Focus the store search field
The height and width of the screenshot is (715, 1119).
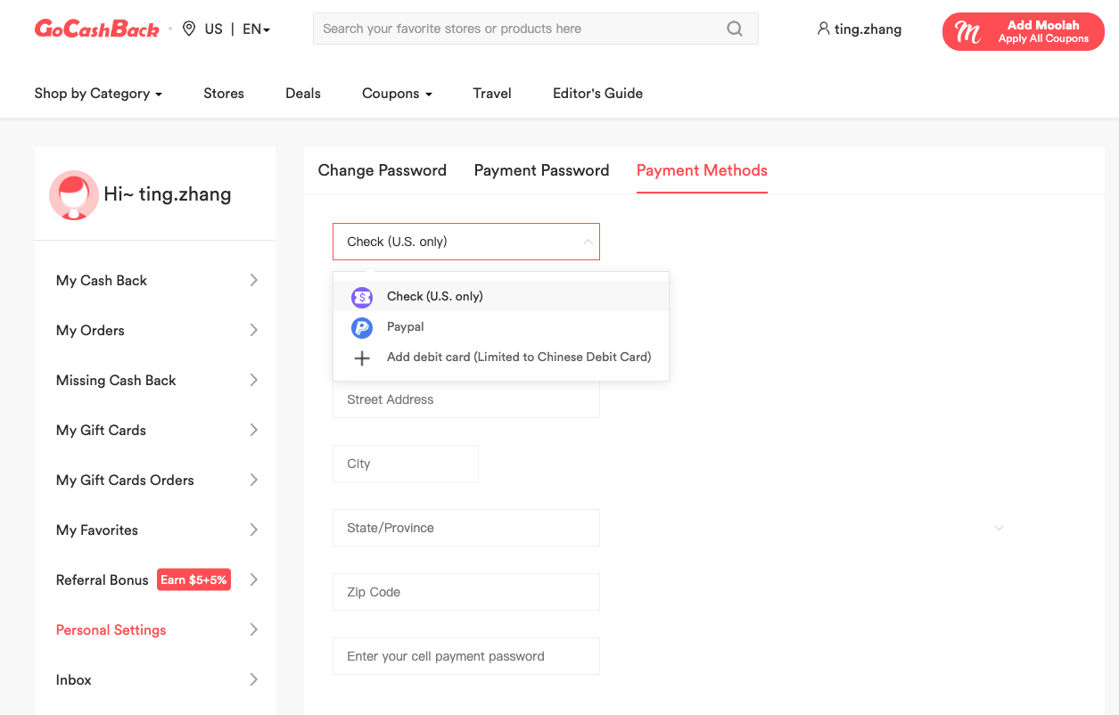[535, 29]
